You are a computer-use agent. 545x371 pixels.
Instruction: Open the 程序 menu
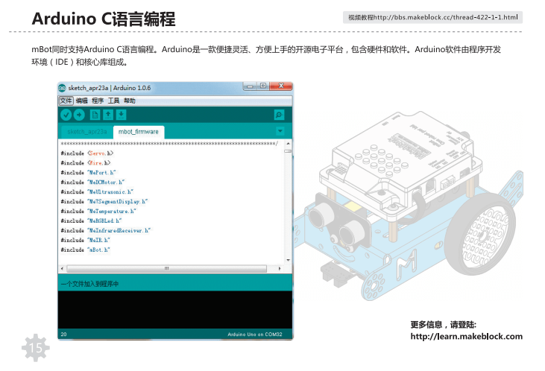[x=98, y=101]
